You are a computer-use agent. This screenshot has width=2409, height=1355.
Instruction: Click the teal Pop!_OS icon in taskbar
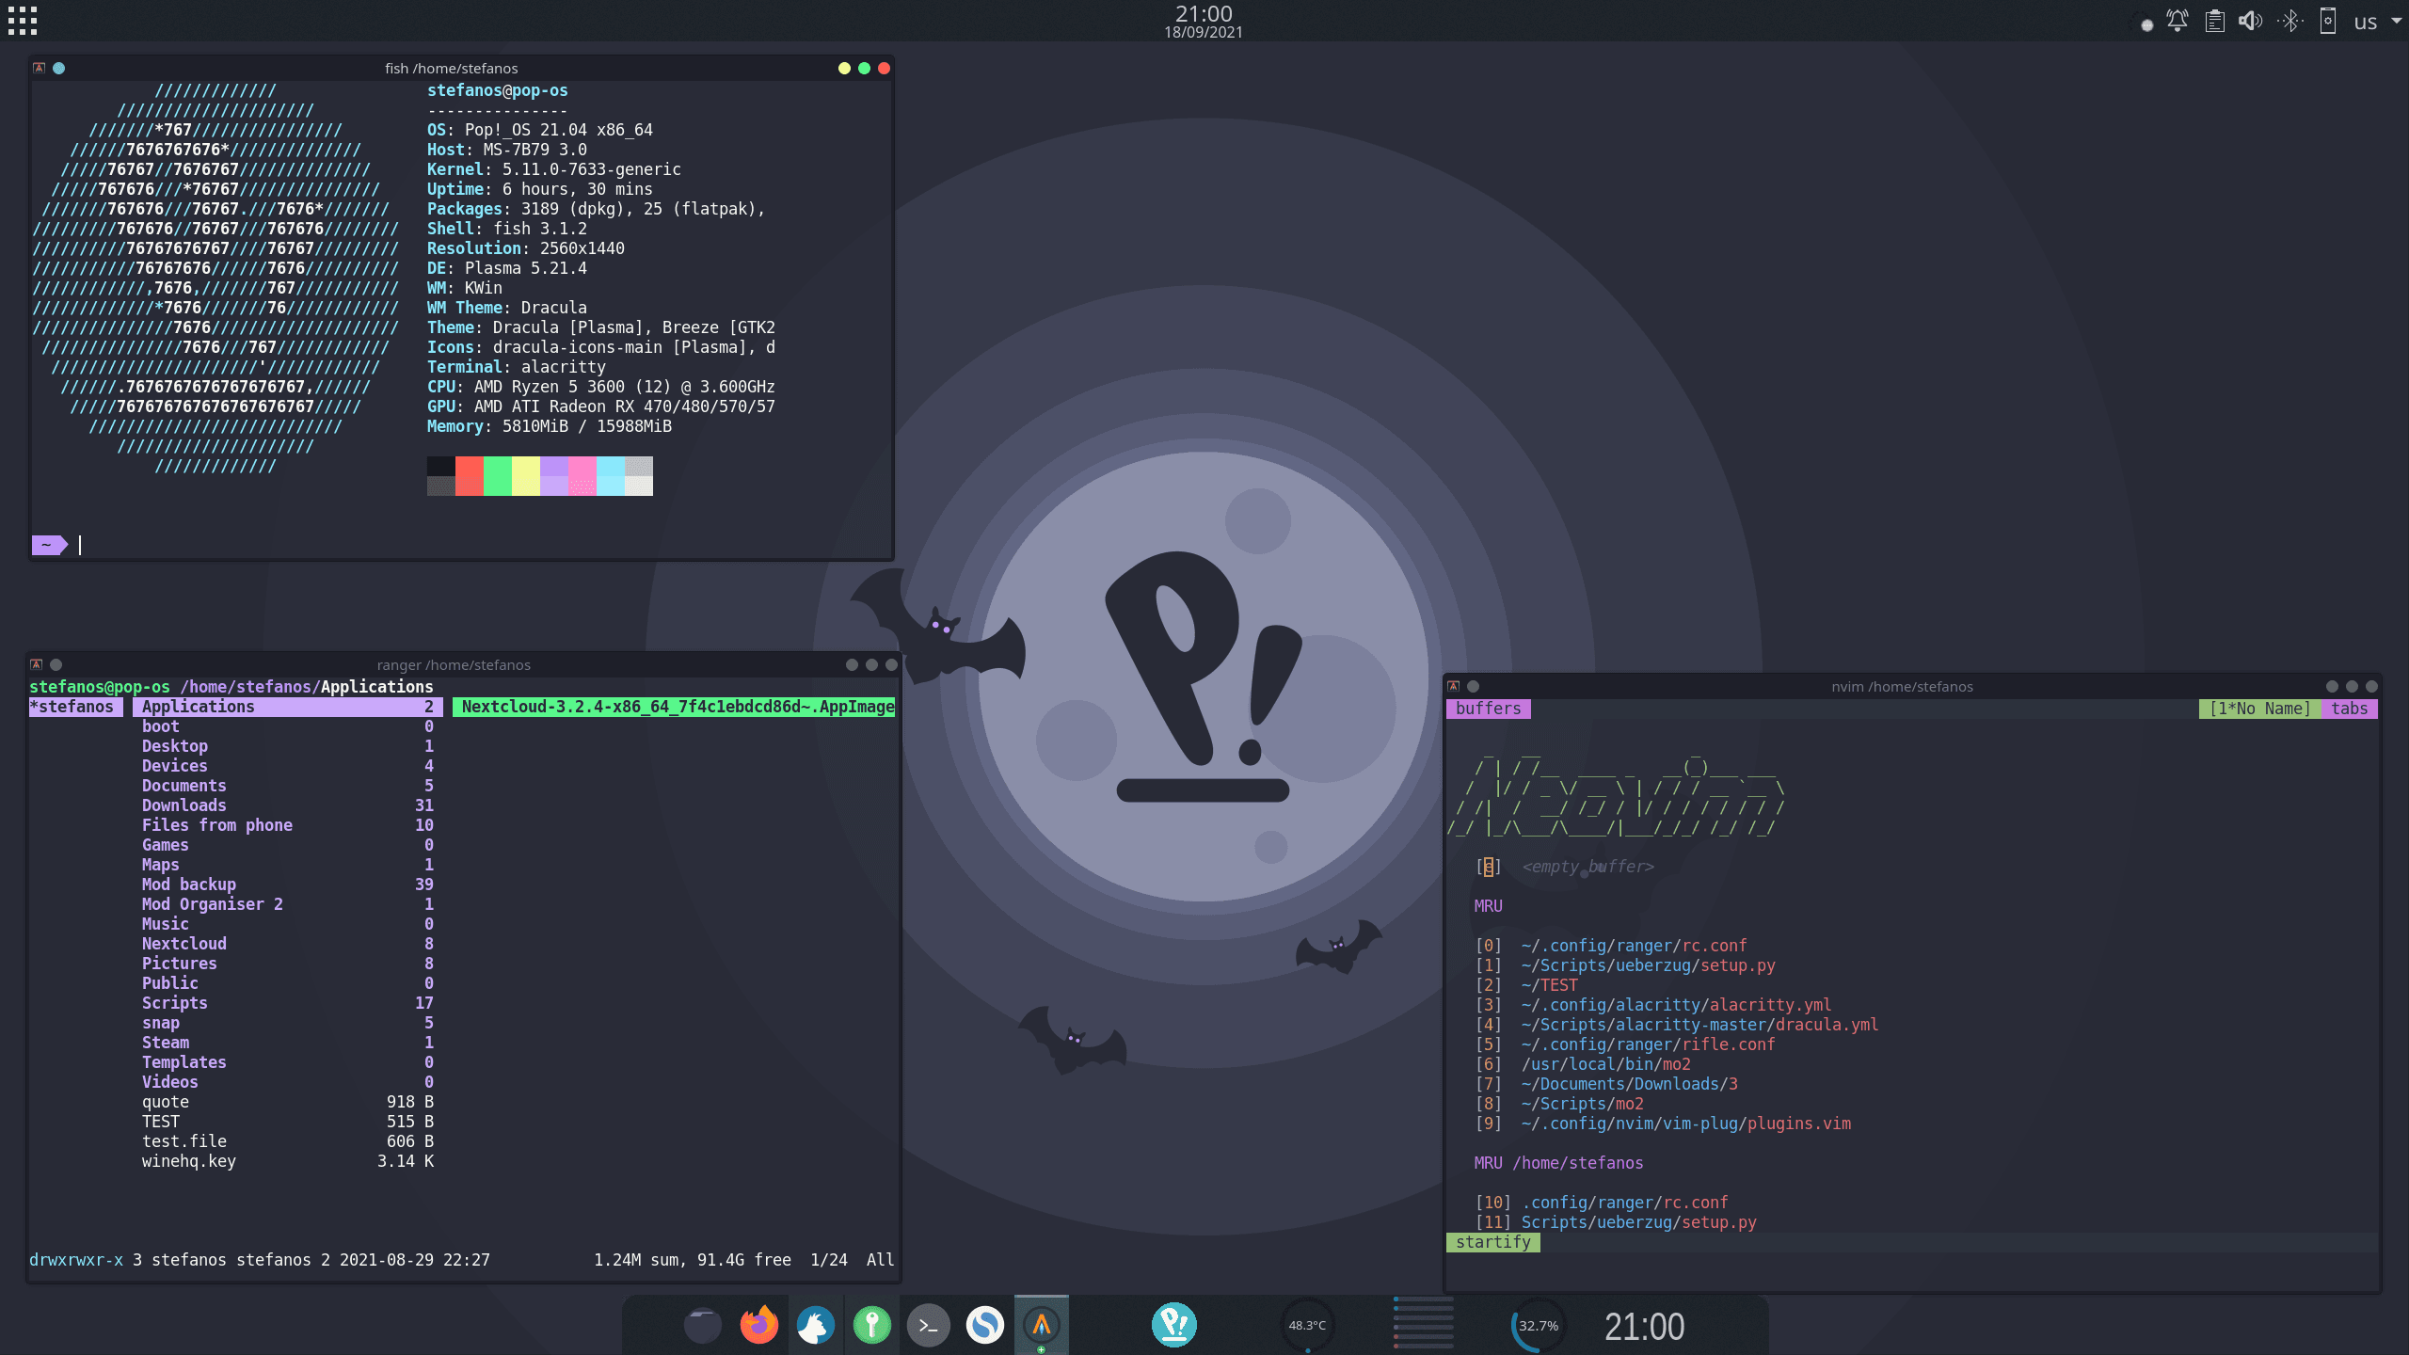[x=1173, y=1325]
